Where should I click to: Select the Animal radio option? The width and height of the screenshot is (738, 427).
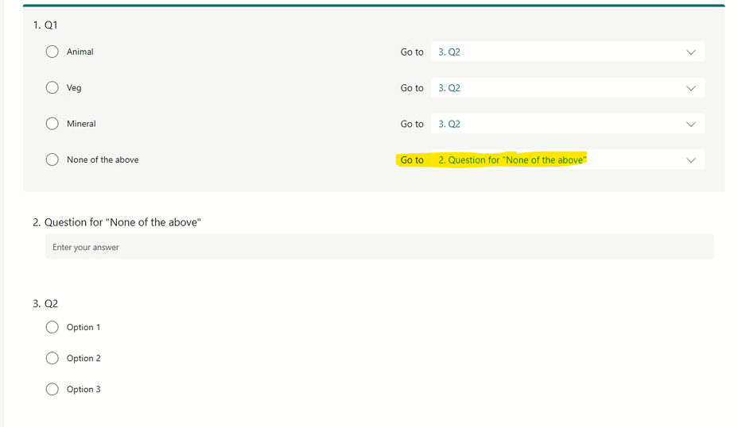tap(52, 52)
